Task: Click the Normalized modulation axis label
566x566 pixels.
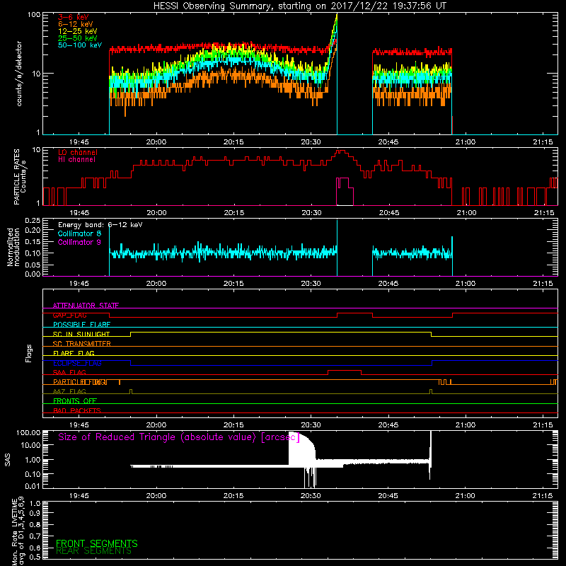Action: [13, 247]
